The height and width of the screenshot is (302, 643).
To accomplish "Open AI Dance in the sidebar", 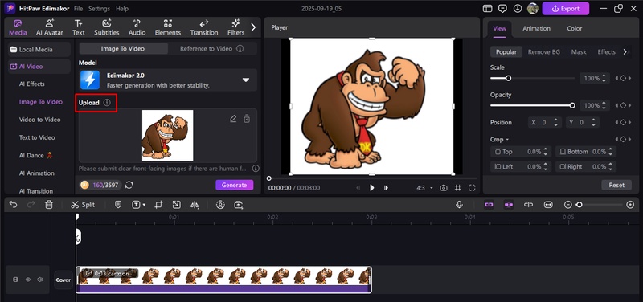I will [x=36, y=155].
